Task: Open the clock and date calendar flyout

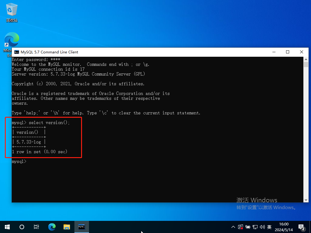Action: coord(284,227)
